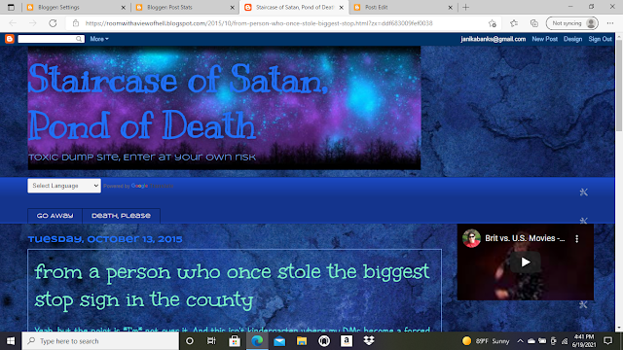Click the weather 89°F Sunny widget

click(486, 341)
